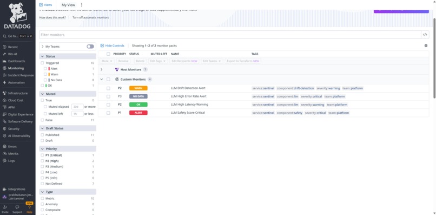
Task: Select the LLM Safety Score Critical row checkbox
Action: [x=108, y=113]
